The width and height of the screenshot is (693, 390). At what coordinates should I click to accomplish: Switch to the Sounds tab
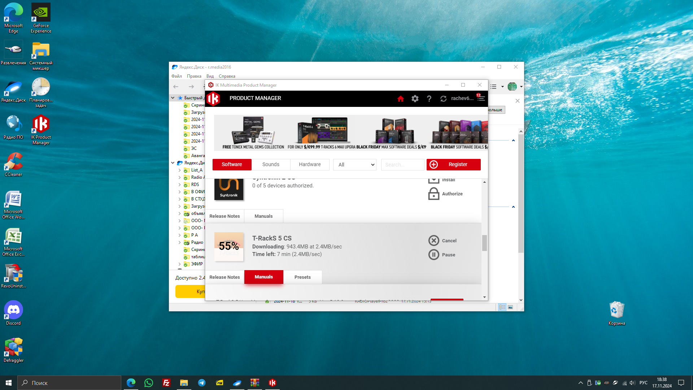271,164
